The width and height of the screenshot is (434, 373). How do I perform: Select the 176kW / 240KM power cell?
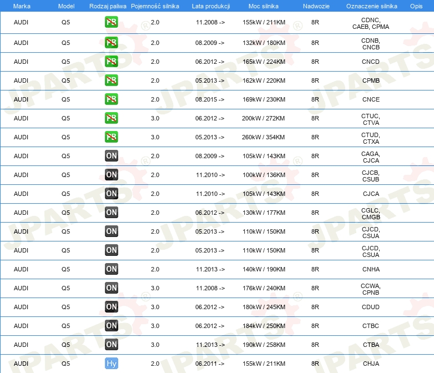pos(264,288)
